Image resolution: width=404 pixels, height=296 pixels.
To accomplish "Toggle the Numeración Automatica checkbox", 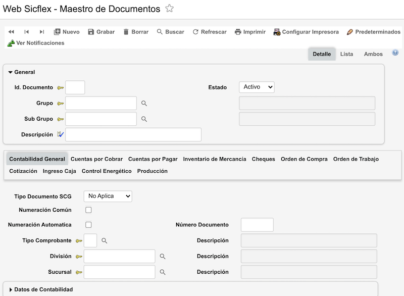I will [89, 225].
